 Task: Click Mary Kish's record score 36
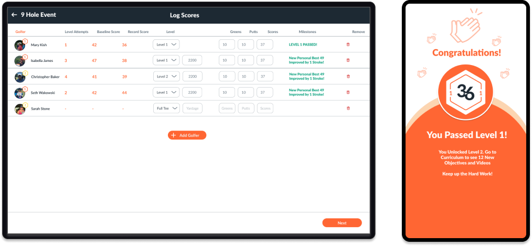124,45
